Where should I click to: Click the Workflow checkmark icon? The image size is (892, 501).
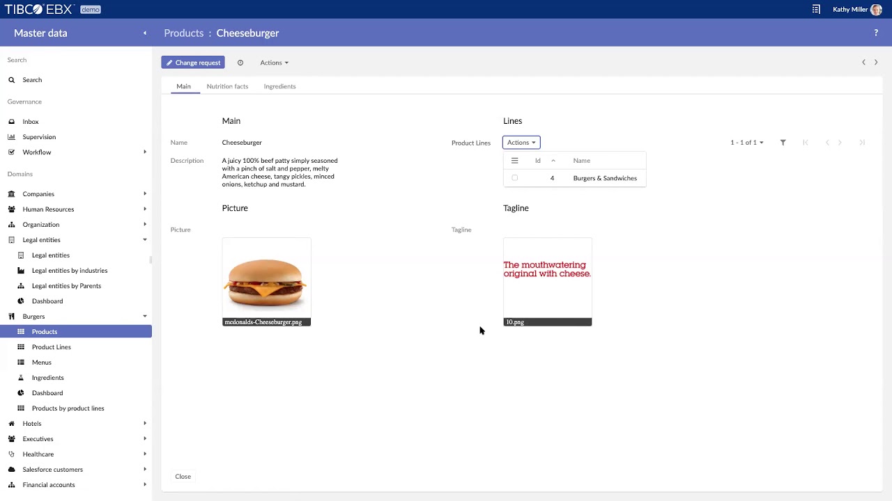(11, 152)
